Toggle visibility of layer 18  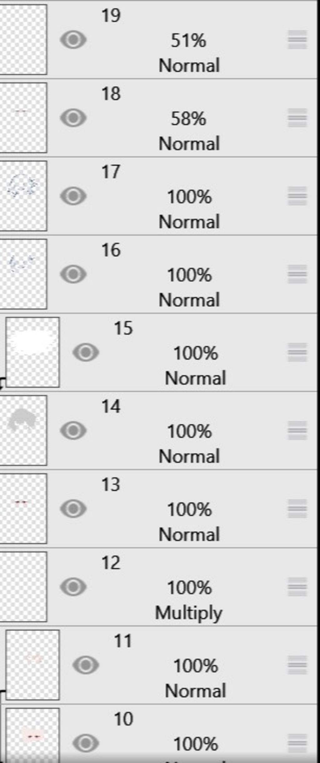click(x=73, y=118)
